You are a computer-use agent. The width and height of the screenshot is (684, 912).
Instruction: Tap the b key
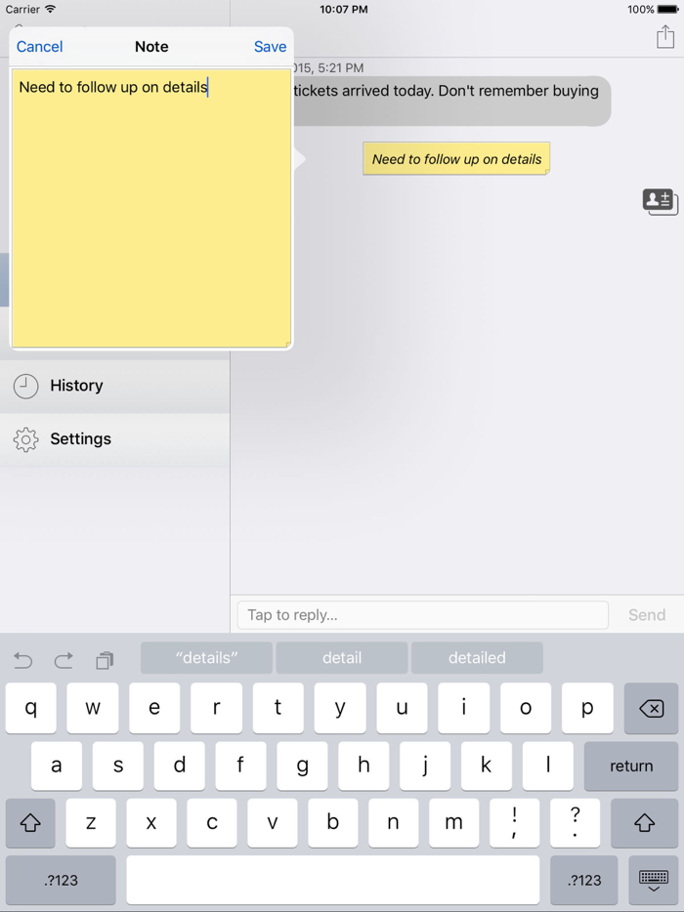point(333,822)
